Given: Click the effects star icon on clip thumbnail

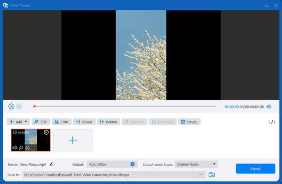Looking at the screenshot, I should pos(21,148).
